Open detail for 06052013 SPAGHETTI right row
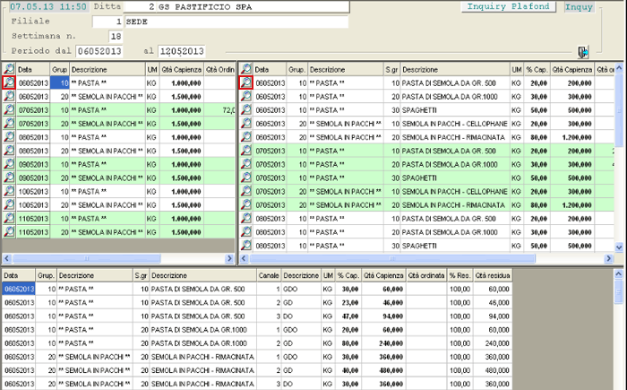Image resolution: width=627 pixels, height=390 pixels. [x=246, y=110]
